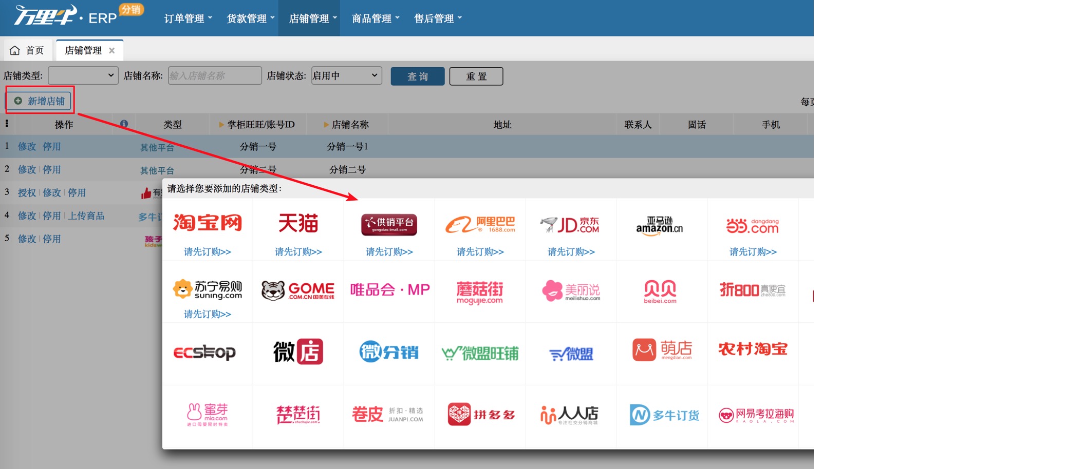The image size is (1066, 469).
Task: Pick the 供销平台 store type
Action: [x=389, y=225]
